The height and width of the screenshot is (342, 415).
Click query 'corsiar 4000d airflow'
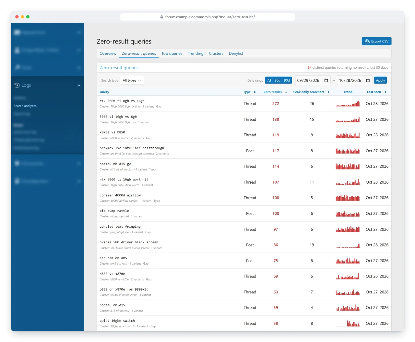[120, 195]
